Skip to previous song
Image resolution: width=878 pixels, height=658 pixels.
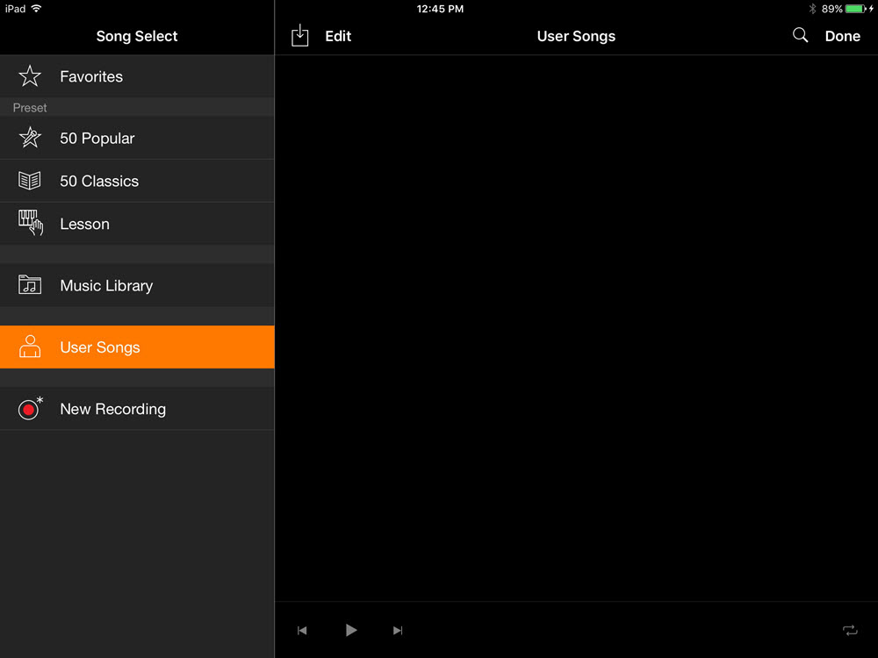(302, 630)
